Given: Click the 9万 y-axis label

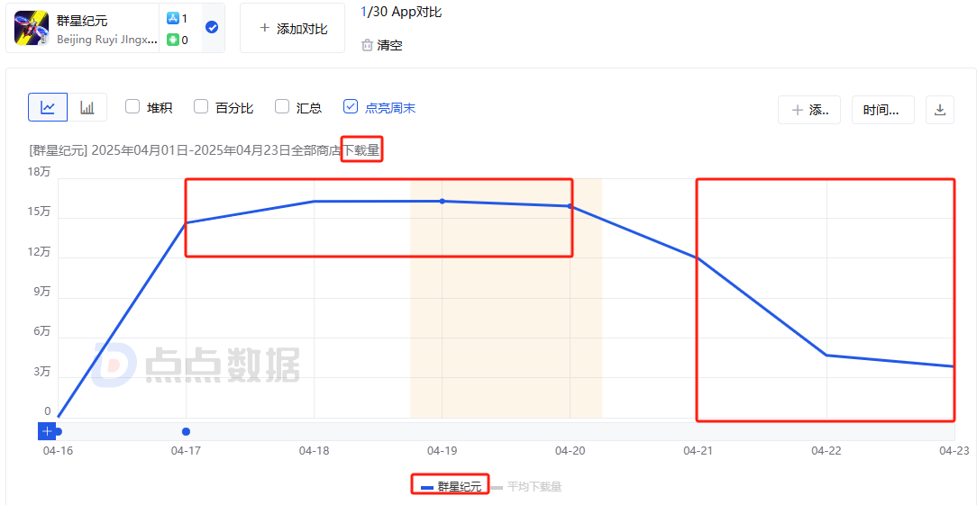Looking at the screenshot, I should [42, 292].
